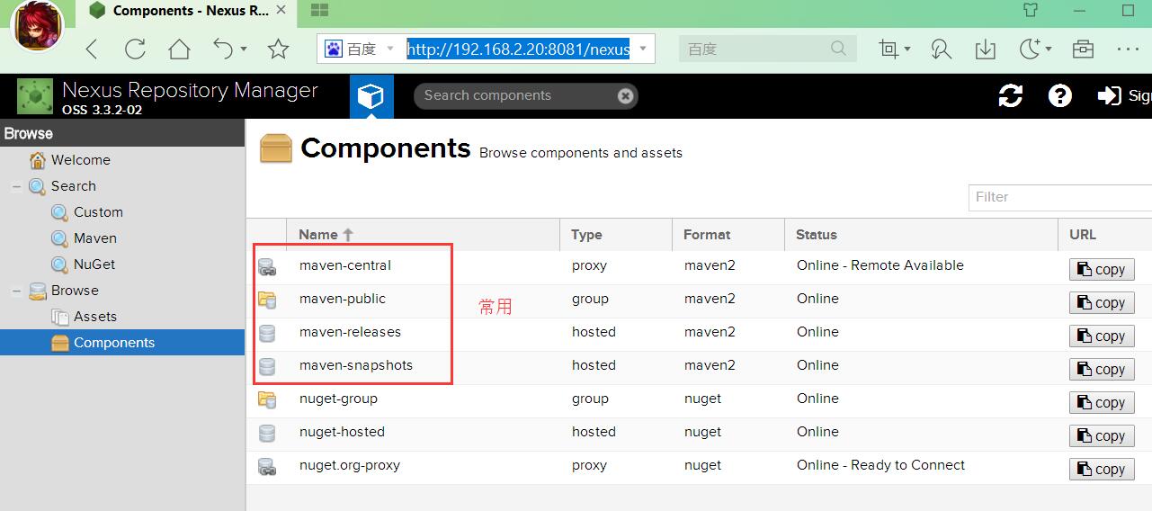1152x511 pixels.
Task: Click the user avatar in the browser corner
Action: [37, 25]
